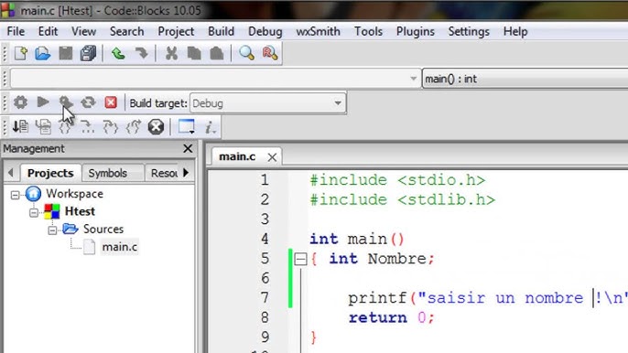The height and width of the screenshot is (353, 628).
Task: Step into debug icon
Action: pyautogui.click(x=111, y=127)
